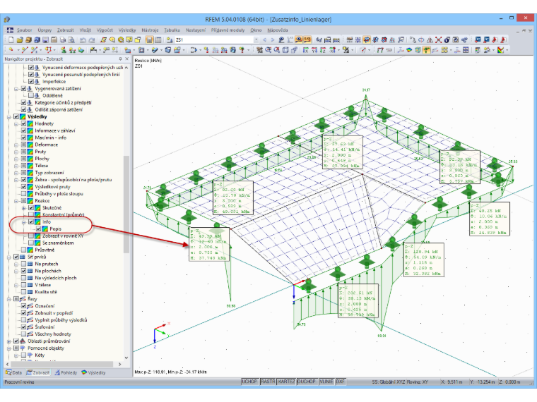This screenshot has height=402, width=537.
Task: Click the Print preview magnifier icon
Action: pos(71,40)
